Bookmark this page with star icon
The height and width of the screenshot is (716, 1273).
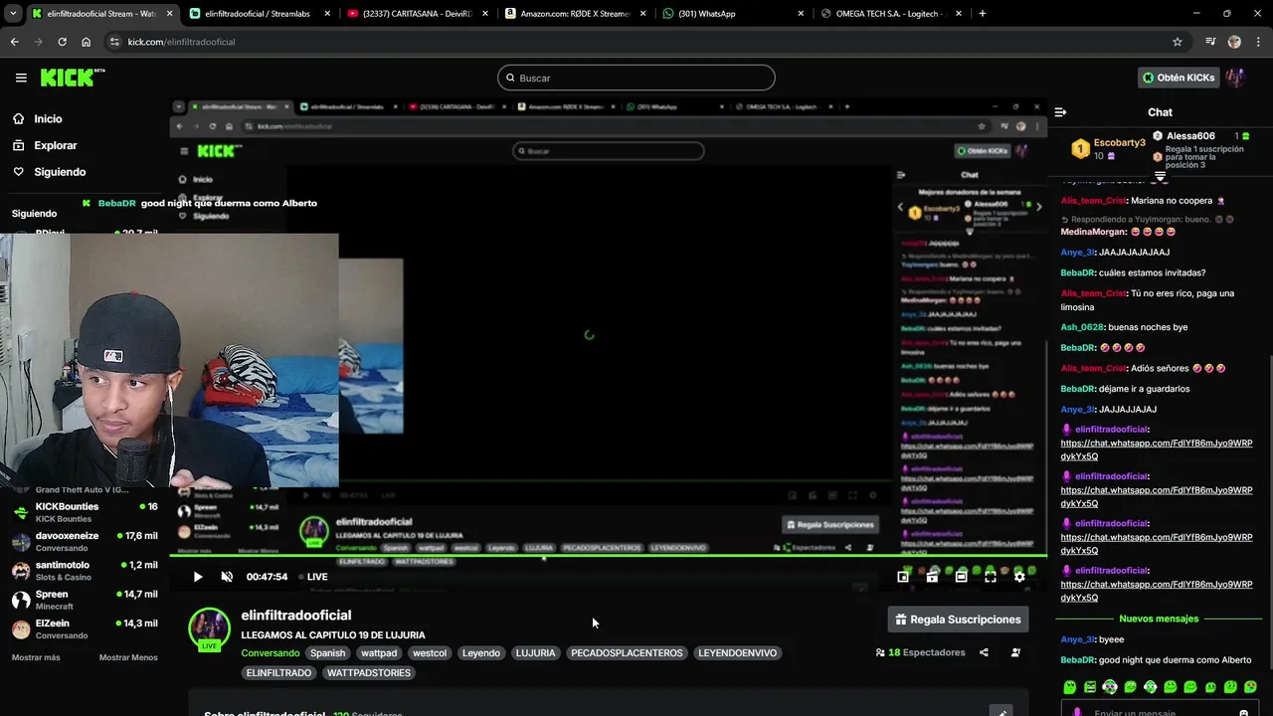pyautogui.click(x=1178, y=42)
